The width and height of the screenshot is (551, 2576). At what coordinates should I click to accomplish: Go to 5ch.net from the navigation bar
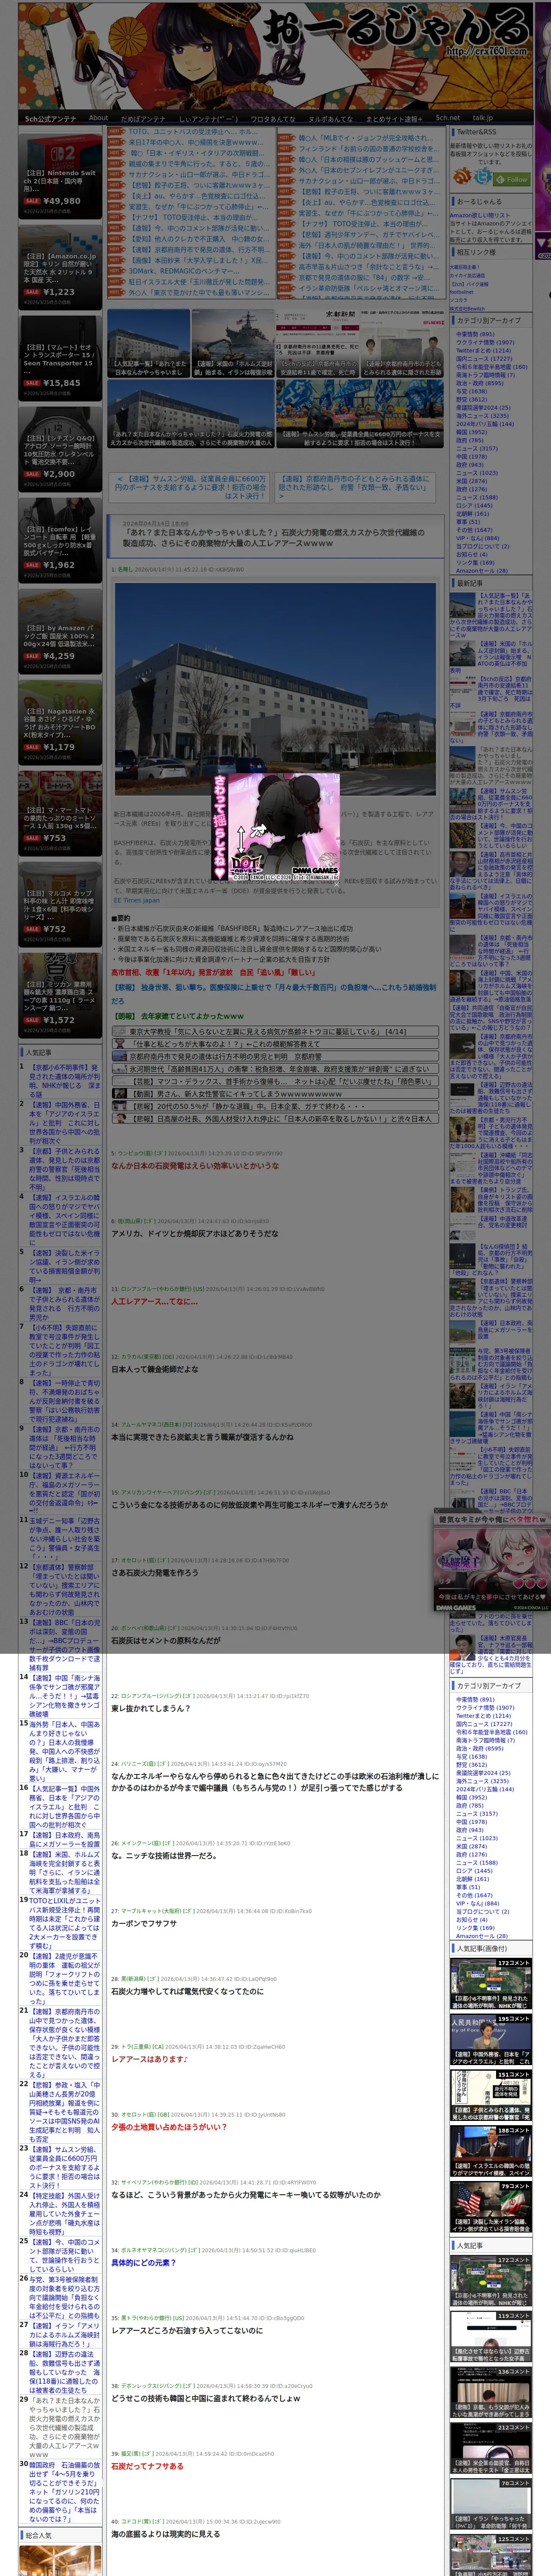click(447, 118)
